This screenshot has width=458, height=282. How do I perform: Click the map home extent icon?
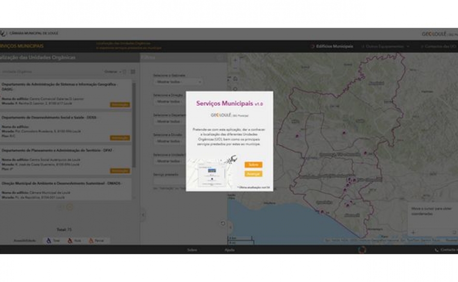235,79
